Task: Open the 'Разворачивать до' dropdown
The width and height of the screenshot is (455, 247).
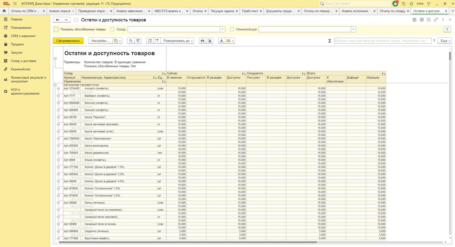Action: [x=178, y=41]
